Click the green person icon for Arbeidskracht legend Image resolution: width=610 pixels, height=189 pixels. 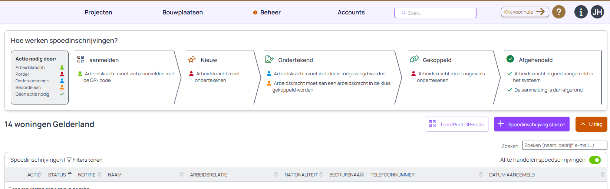(62, 68)
